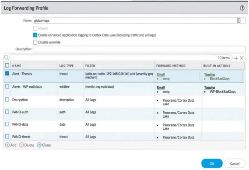Uncheck the Alert - Threats row checkbox
Screen dimensions: 249x170
click(x=7, y=73)
